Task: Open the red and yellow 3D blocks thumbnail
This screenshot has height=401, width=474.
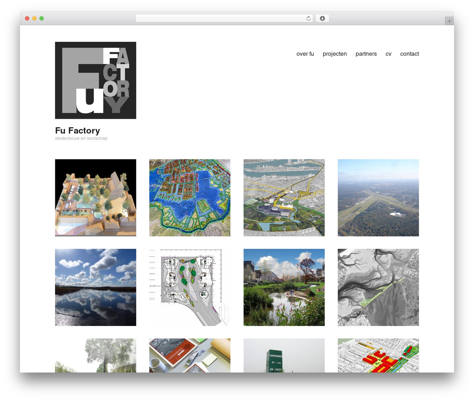Action: [x=378, y=355]
